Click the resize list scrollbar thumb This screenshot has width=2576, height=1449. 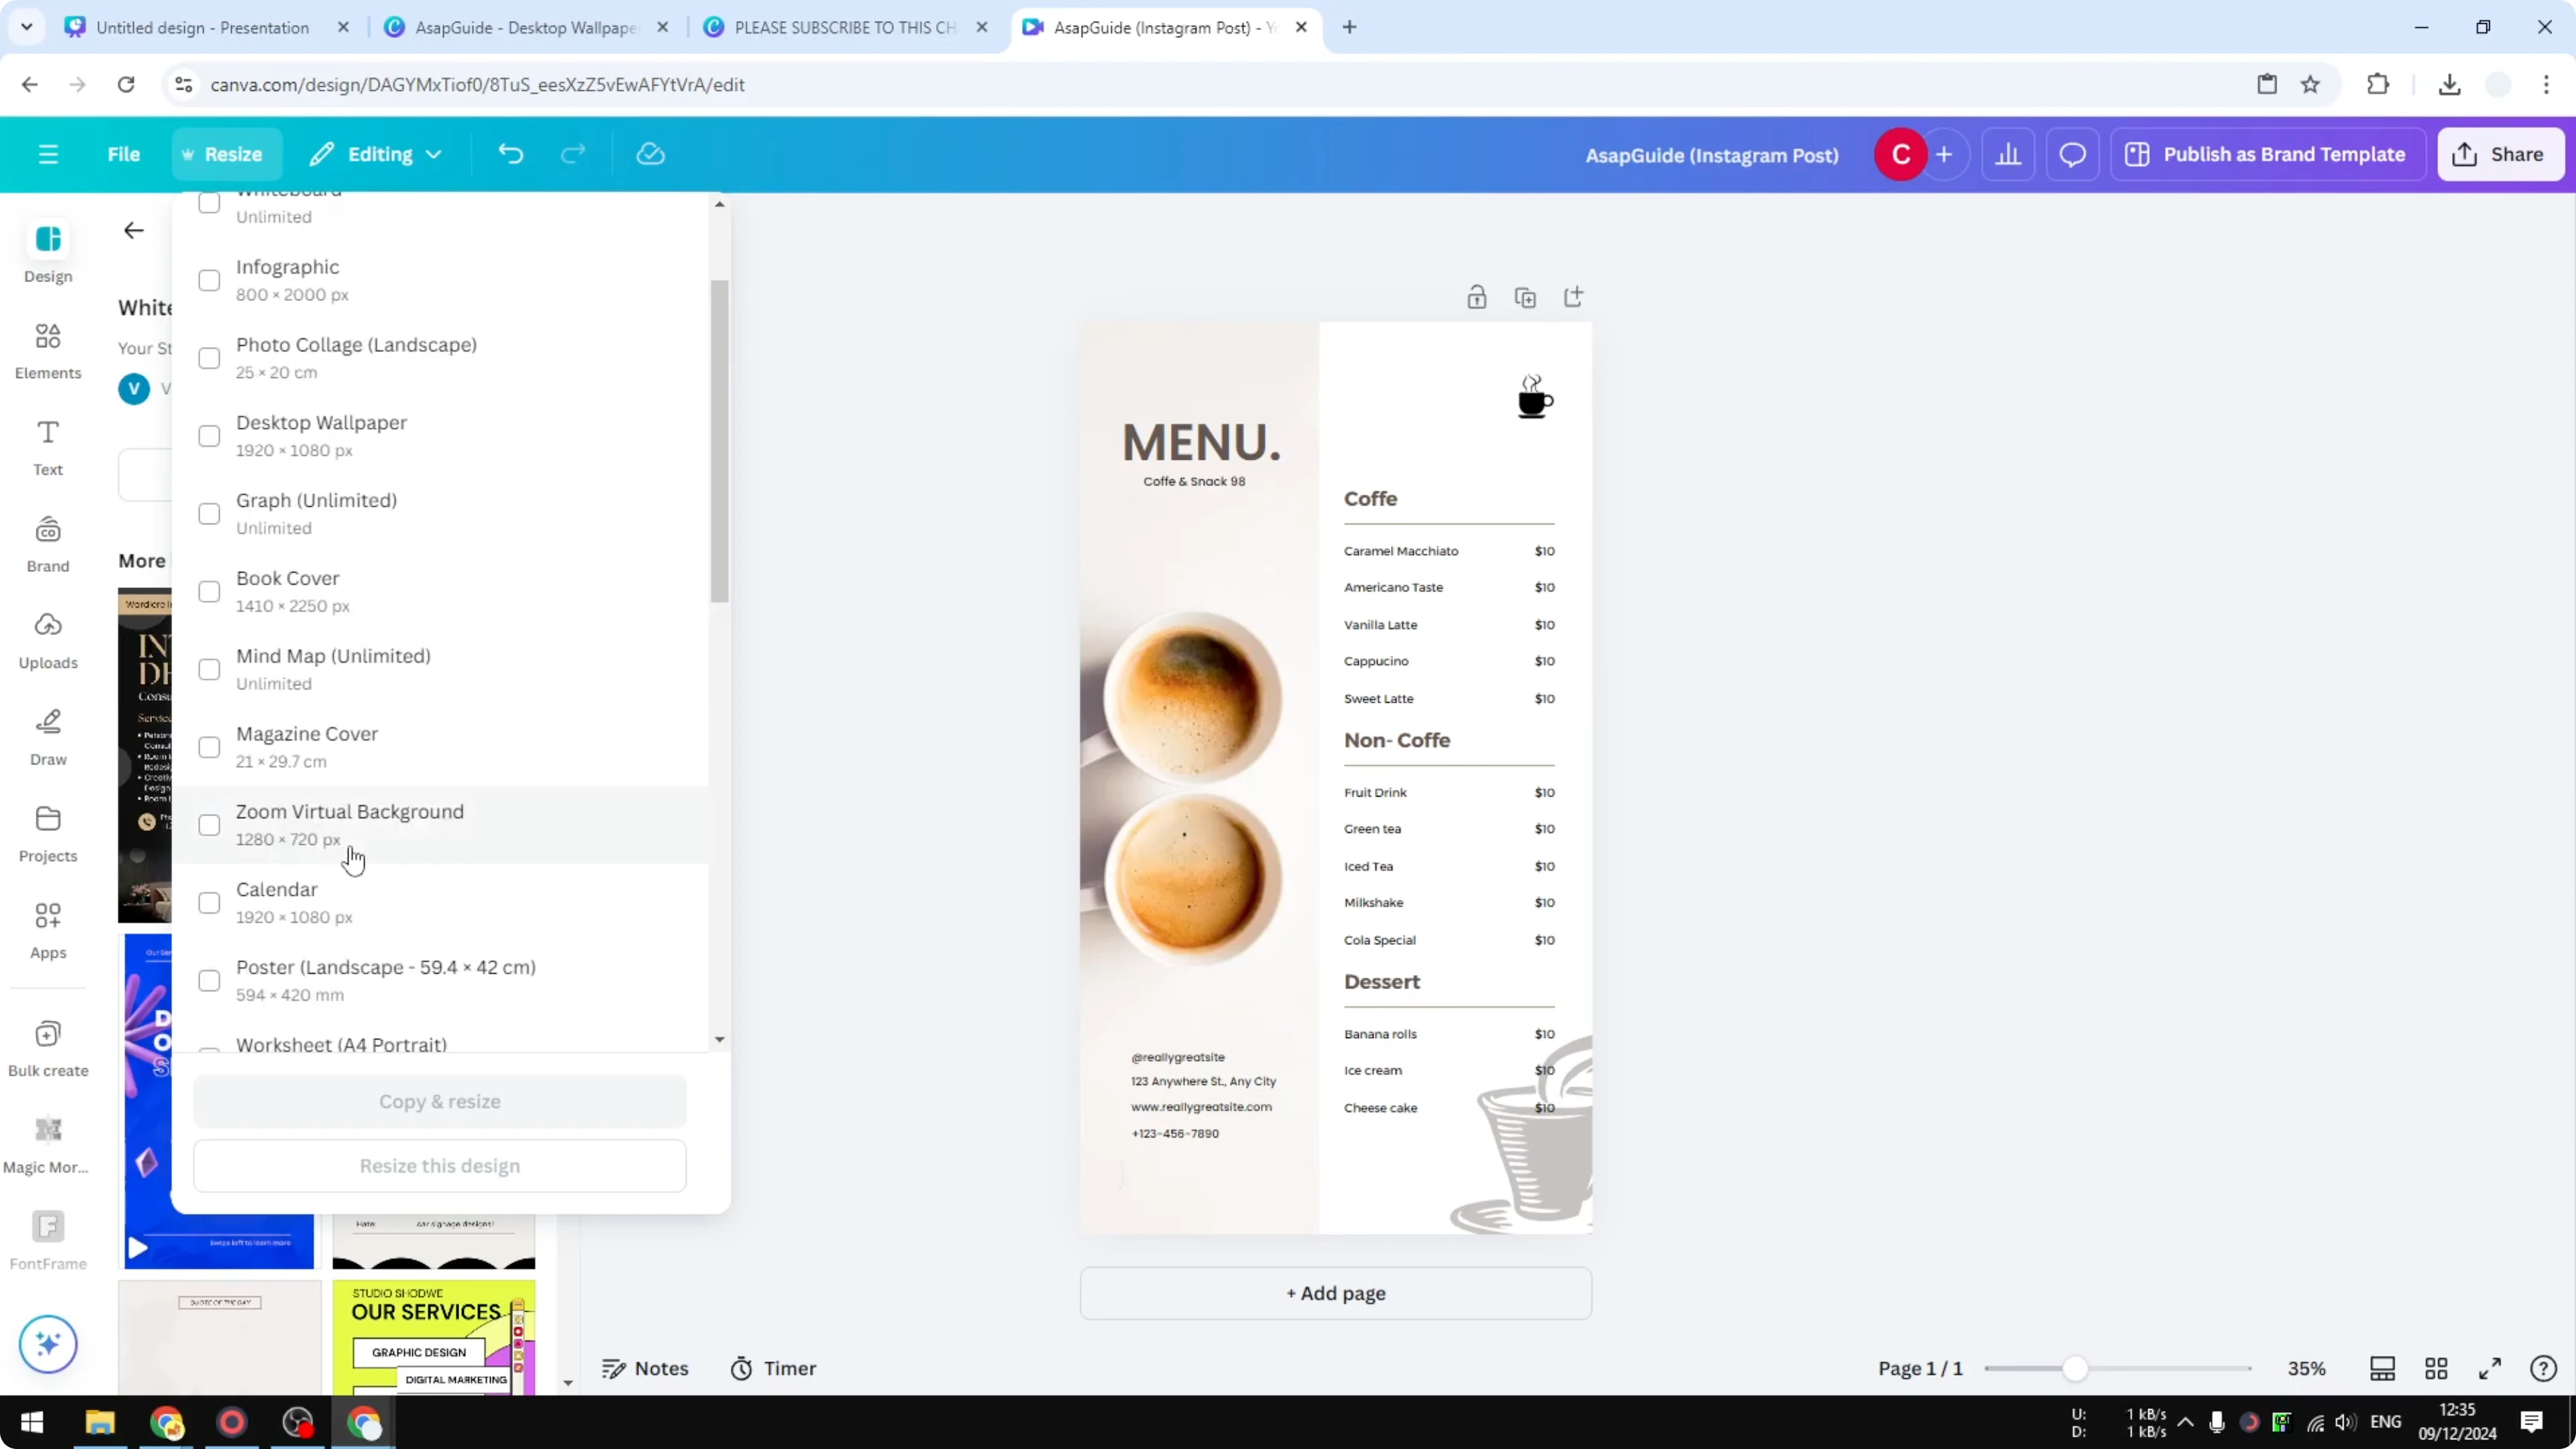[719, 441]
